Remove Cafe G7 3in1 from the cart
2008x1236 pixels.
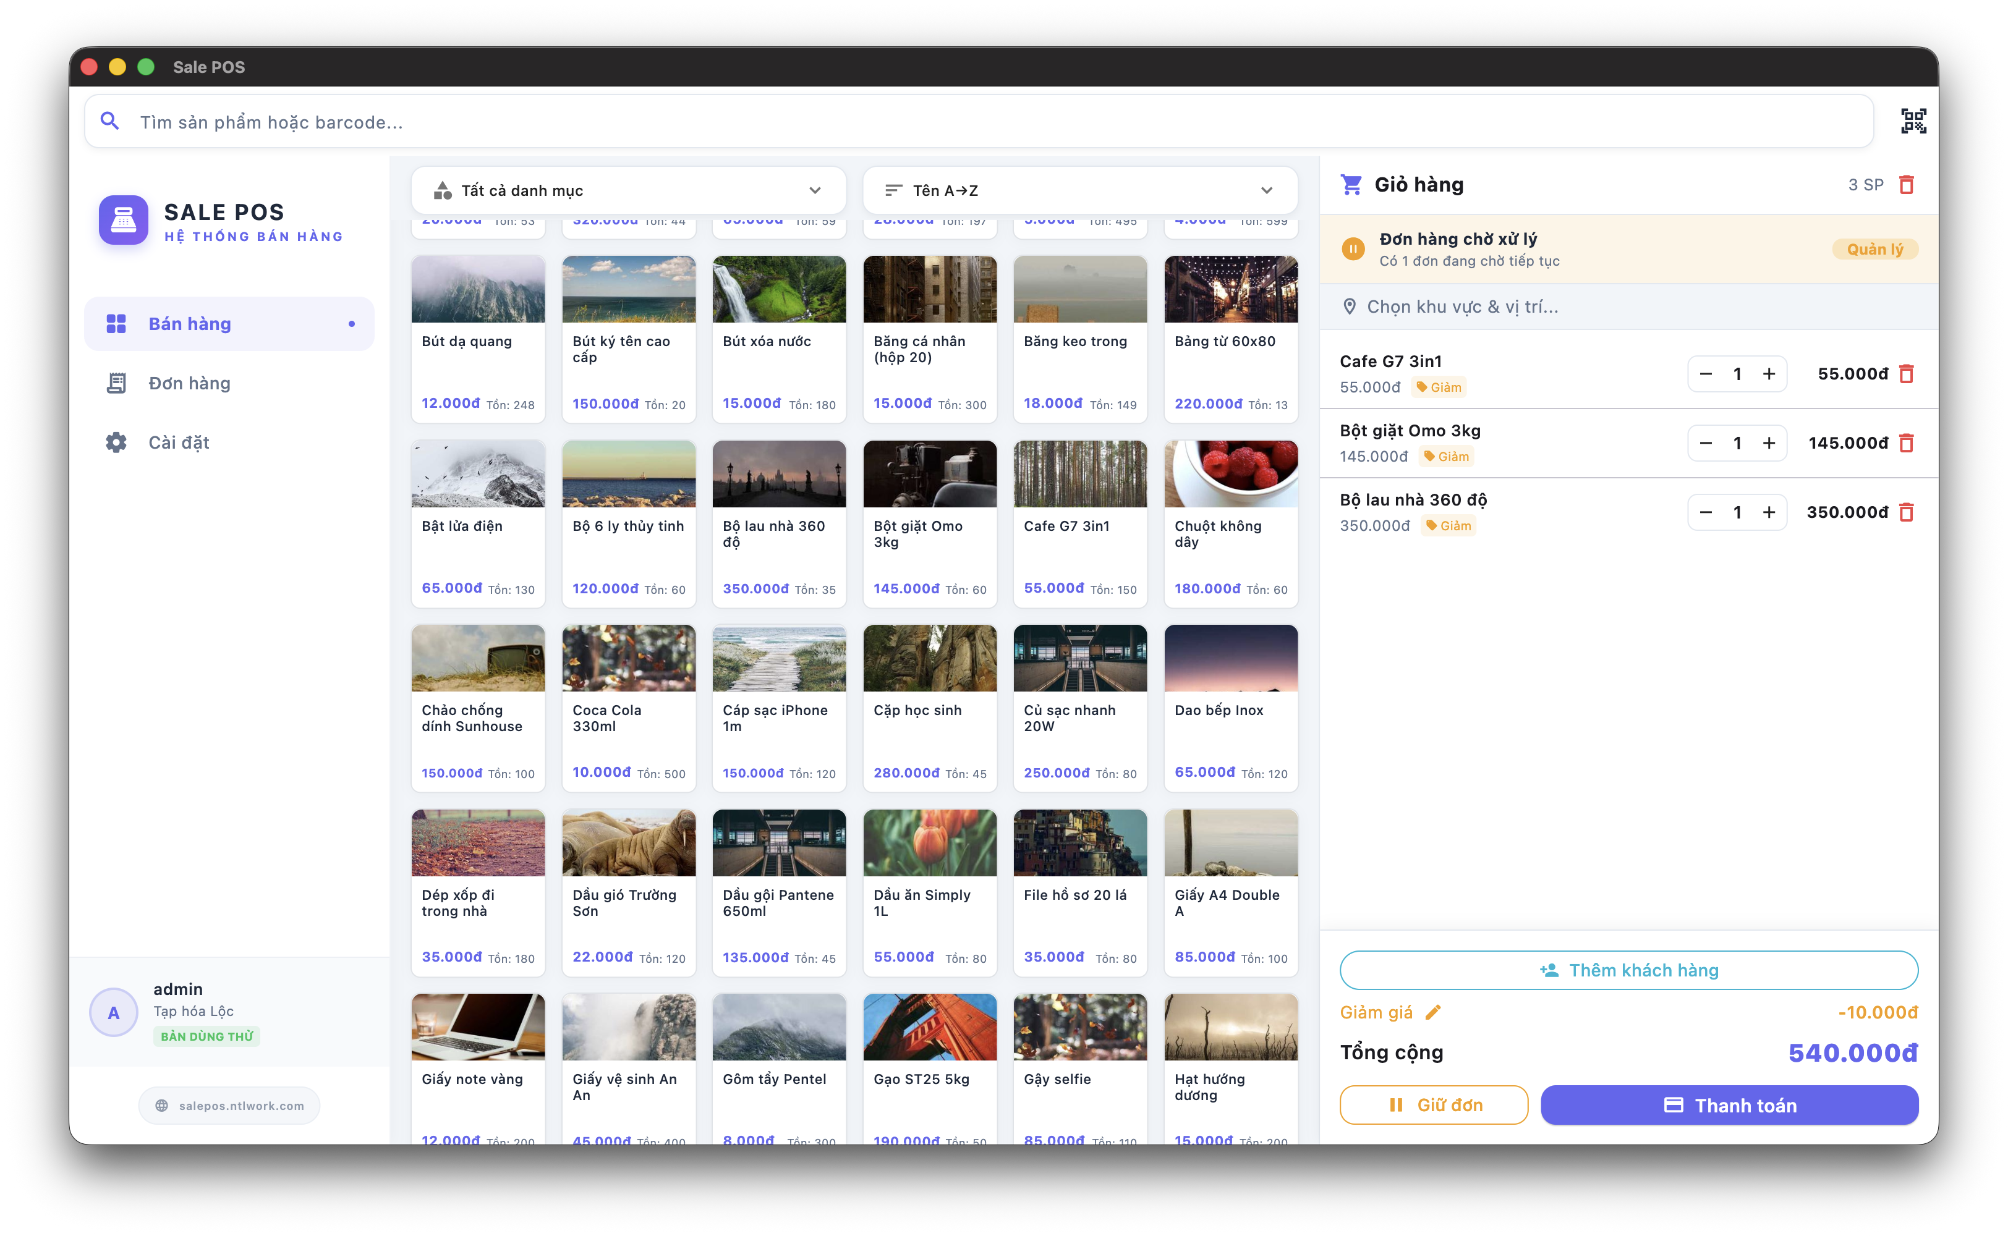point(1906,373)
